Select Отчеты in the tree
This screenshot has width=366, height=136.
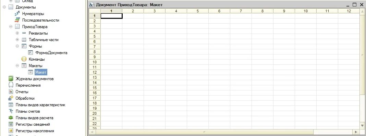click(22, 92)
